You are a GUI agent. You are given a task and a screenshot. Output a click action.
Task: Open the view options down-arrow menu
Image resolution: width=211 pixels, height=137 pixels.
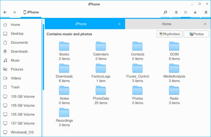[195, 12]
